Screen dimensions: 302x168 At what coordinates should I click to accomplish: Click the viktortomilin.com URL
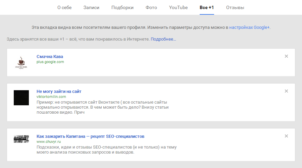pos(51,97)
